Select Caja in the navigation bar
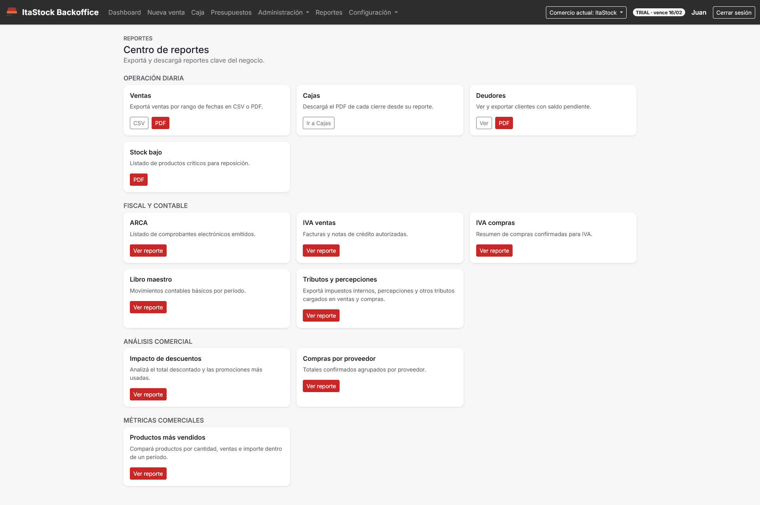The width and height of the screenshot is (760, 505). tap(198, 12)
